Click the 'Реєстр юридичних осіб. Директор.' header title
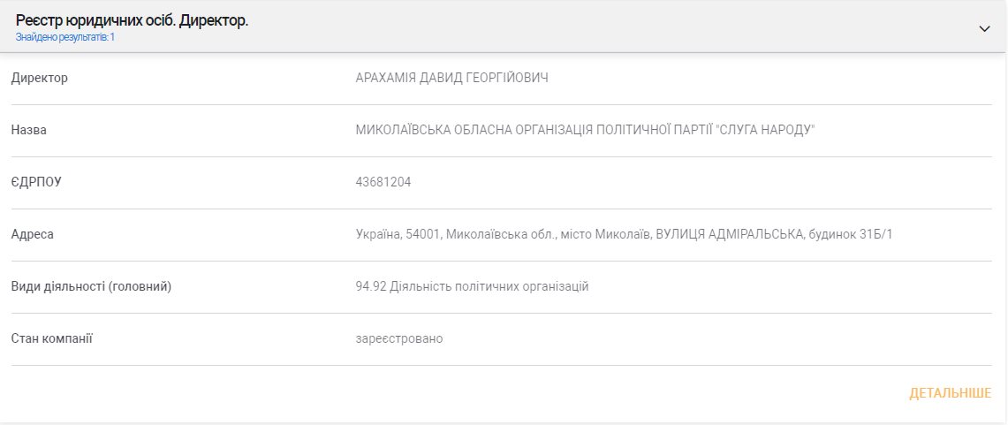1008x425 pixels. [x=132, y=20]
